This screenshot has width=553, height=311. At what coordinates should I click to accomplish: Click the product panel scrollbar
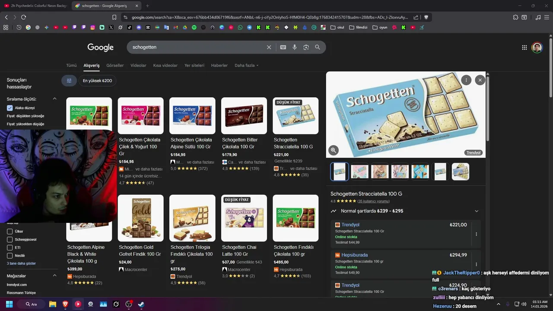pos(488,108)
